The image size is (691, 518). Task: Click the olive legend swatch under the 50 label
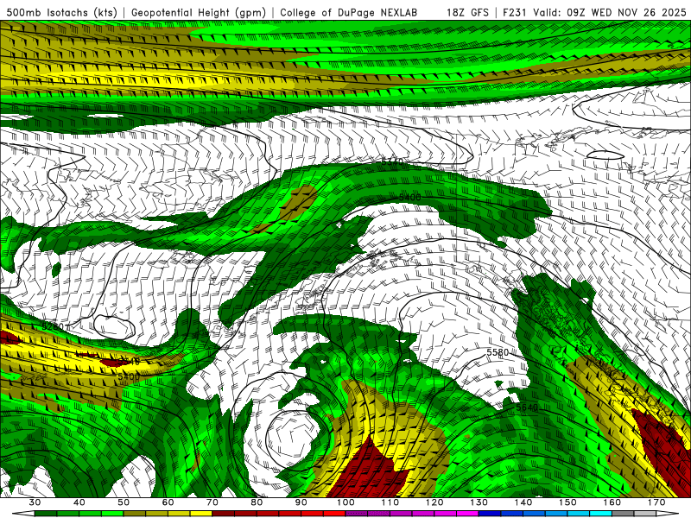click(135, 514)
